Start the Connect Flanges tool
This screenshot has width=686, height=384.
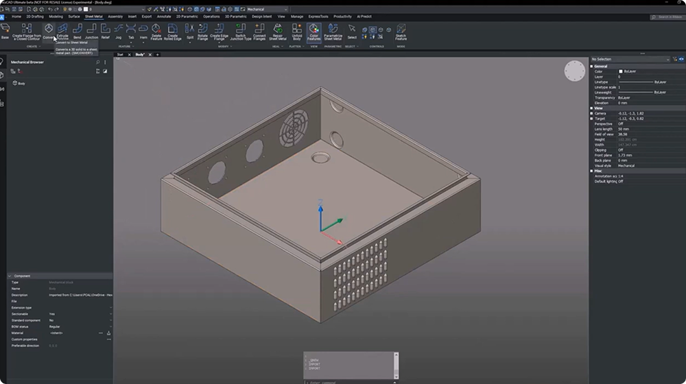click(x=259, y=32)
